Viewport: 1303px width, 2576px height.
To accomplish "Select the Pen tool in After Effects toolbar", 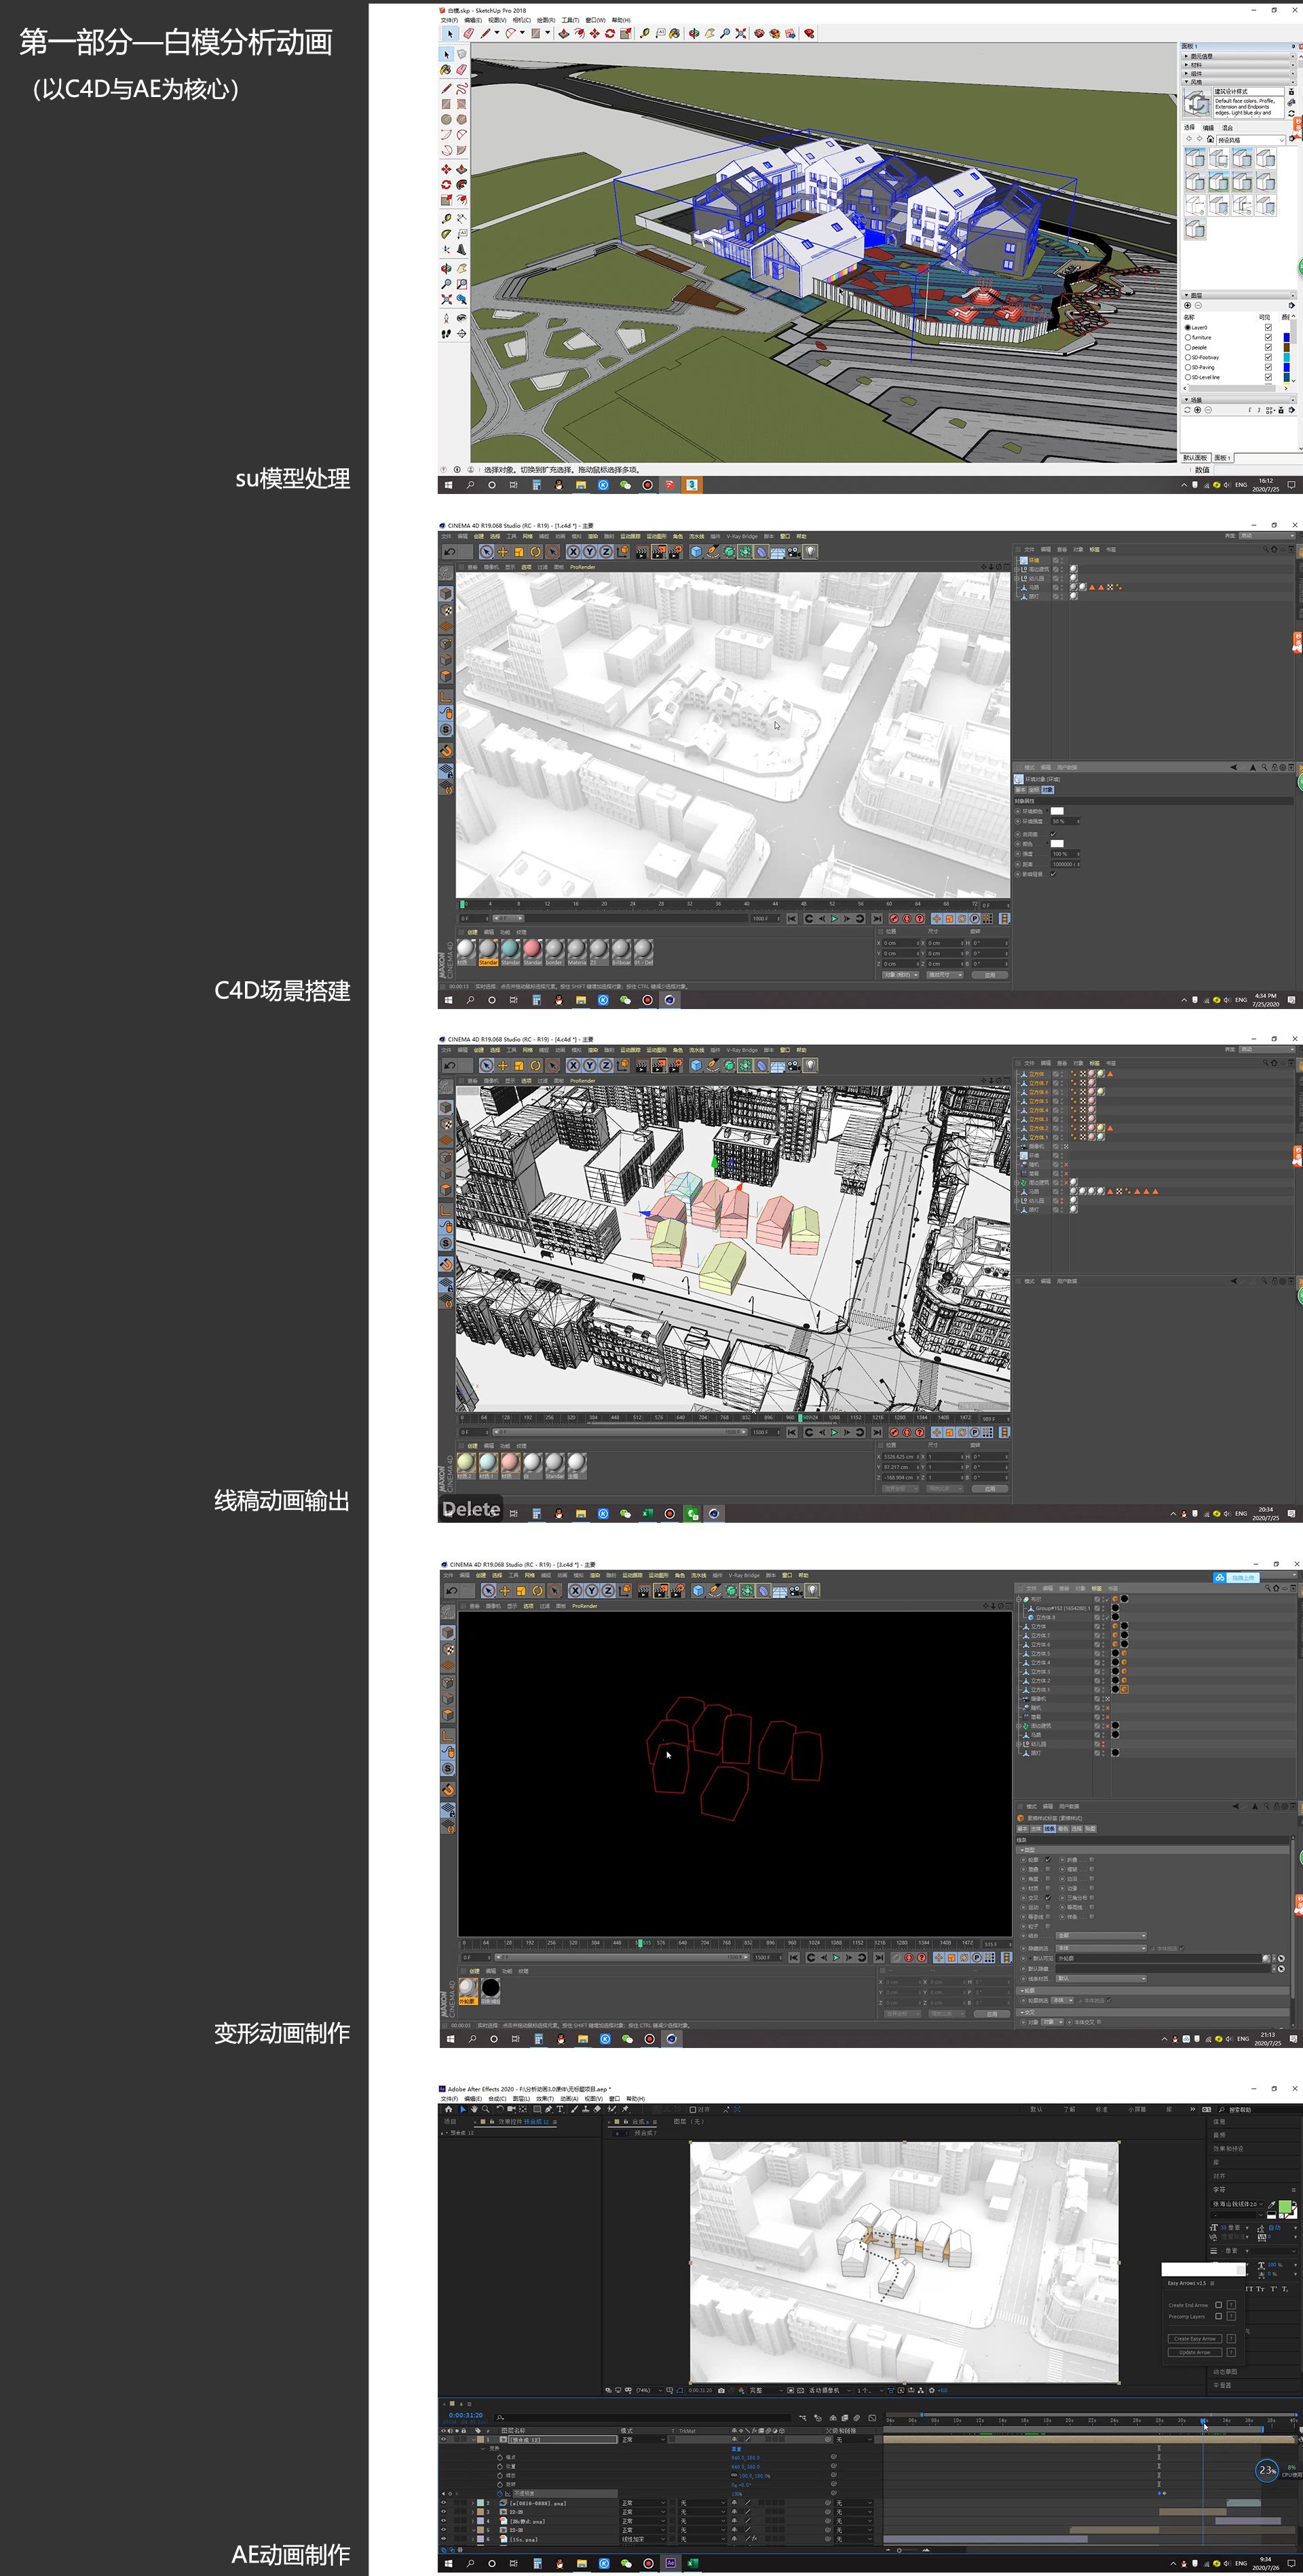I will (x=548, y=2109).
